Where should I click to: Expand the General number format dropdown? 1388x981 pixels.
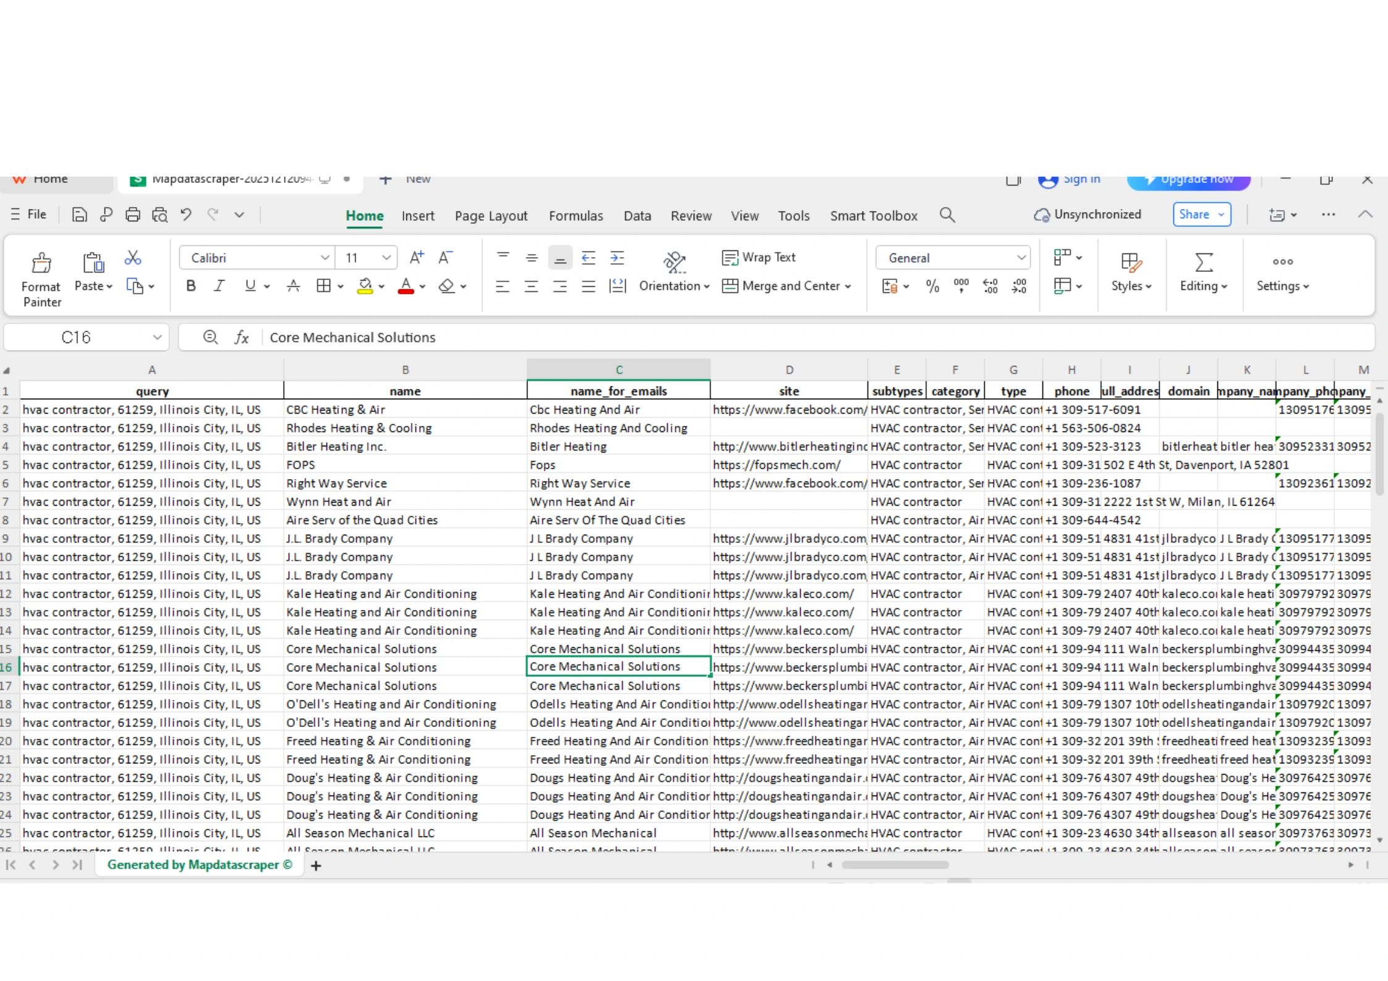coord(1021,258)
